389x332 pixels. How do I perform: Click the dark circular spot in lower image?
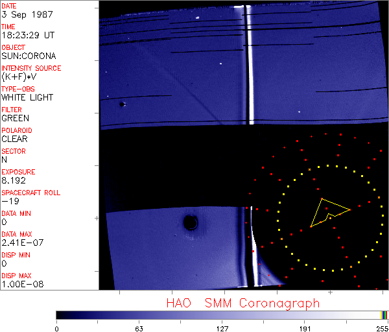tap(191, 223)
